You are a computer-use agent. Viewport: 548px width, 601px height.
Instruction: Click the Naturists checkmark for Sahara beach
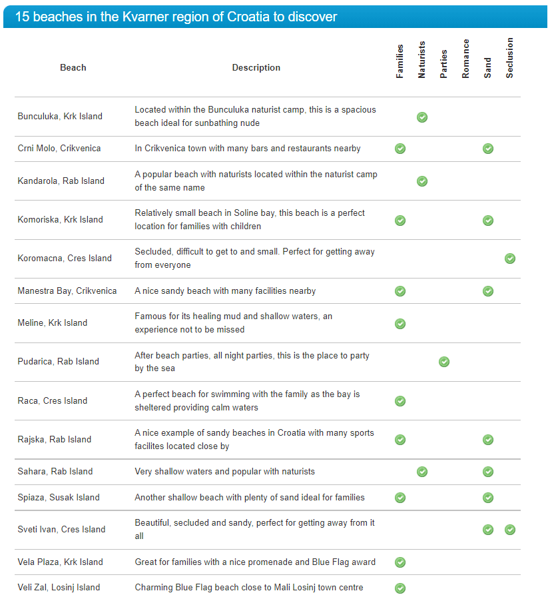pos(422,472)
